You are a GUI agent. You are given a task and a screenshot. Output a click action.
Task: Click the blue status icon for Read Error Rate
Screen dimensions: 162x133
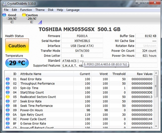tap(8, 79)
